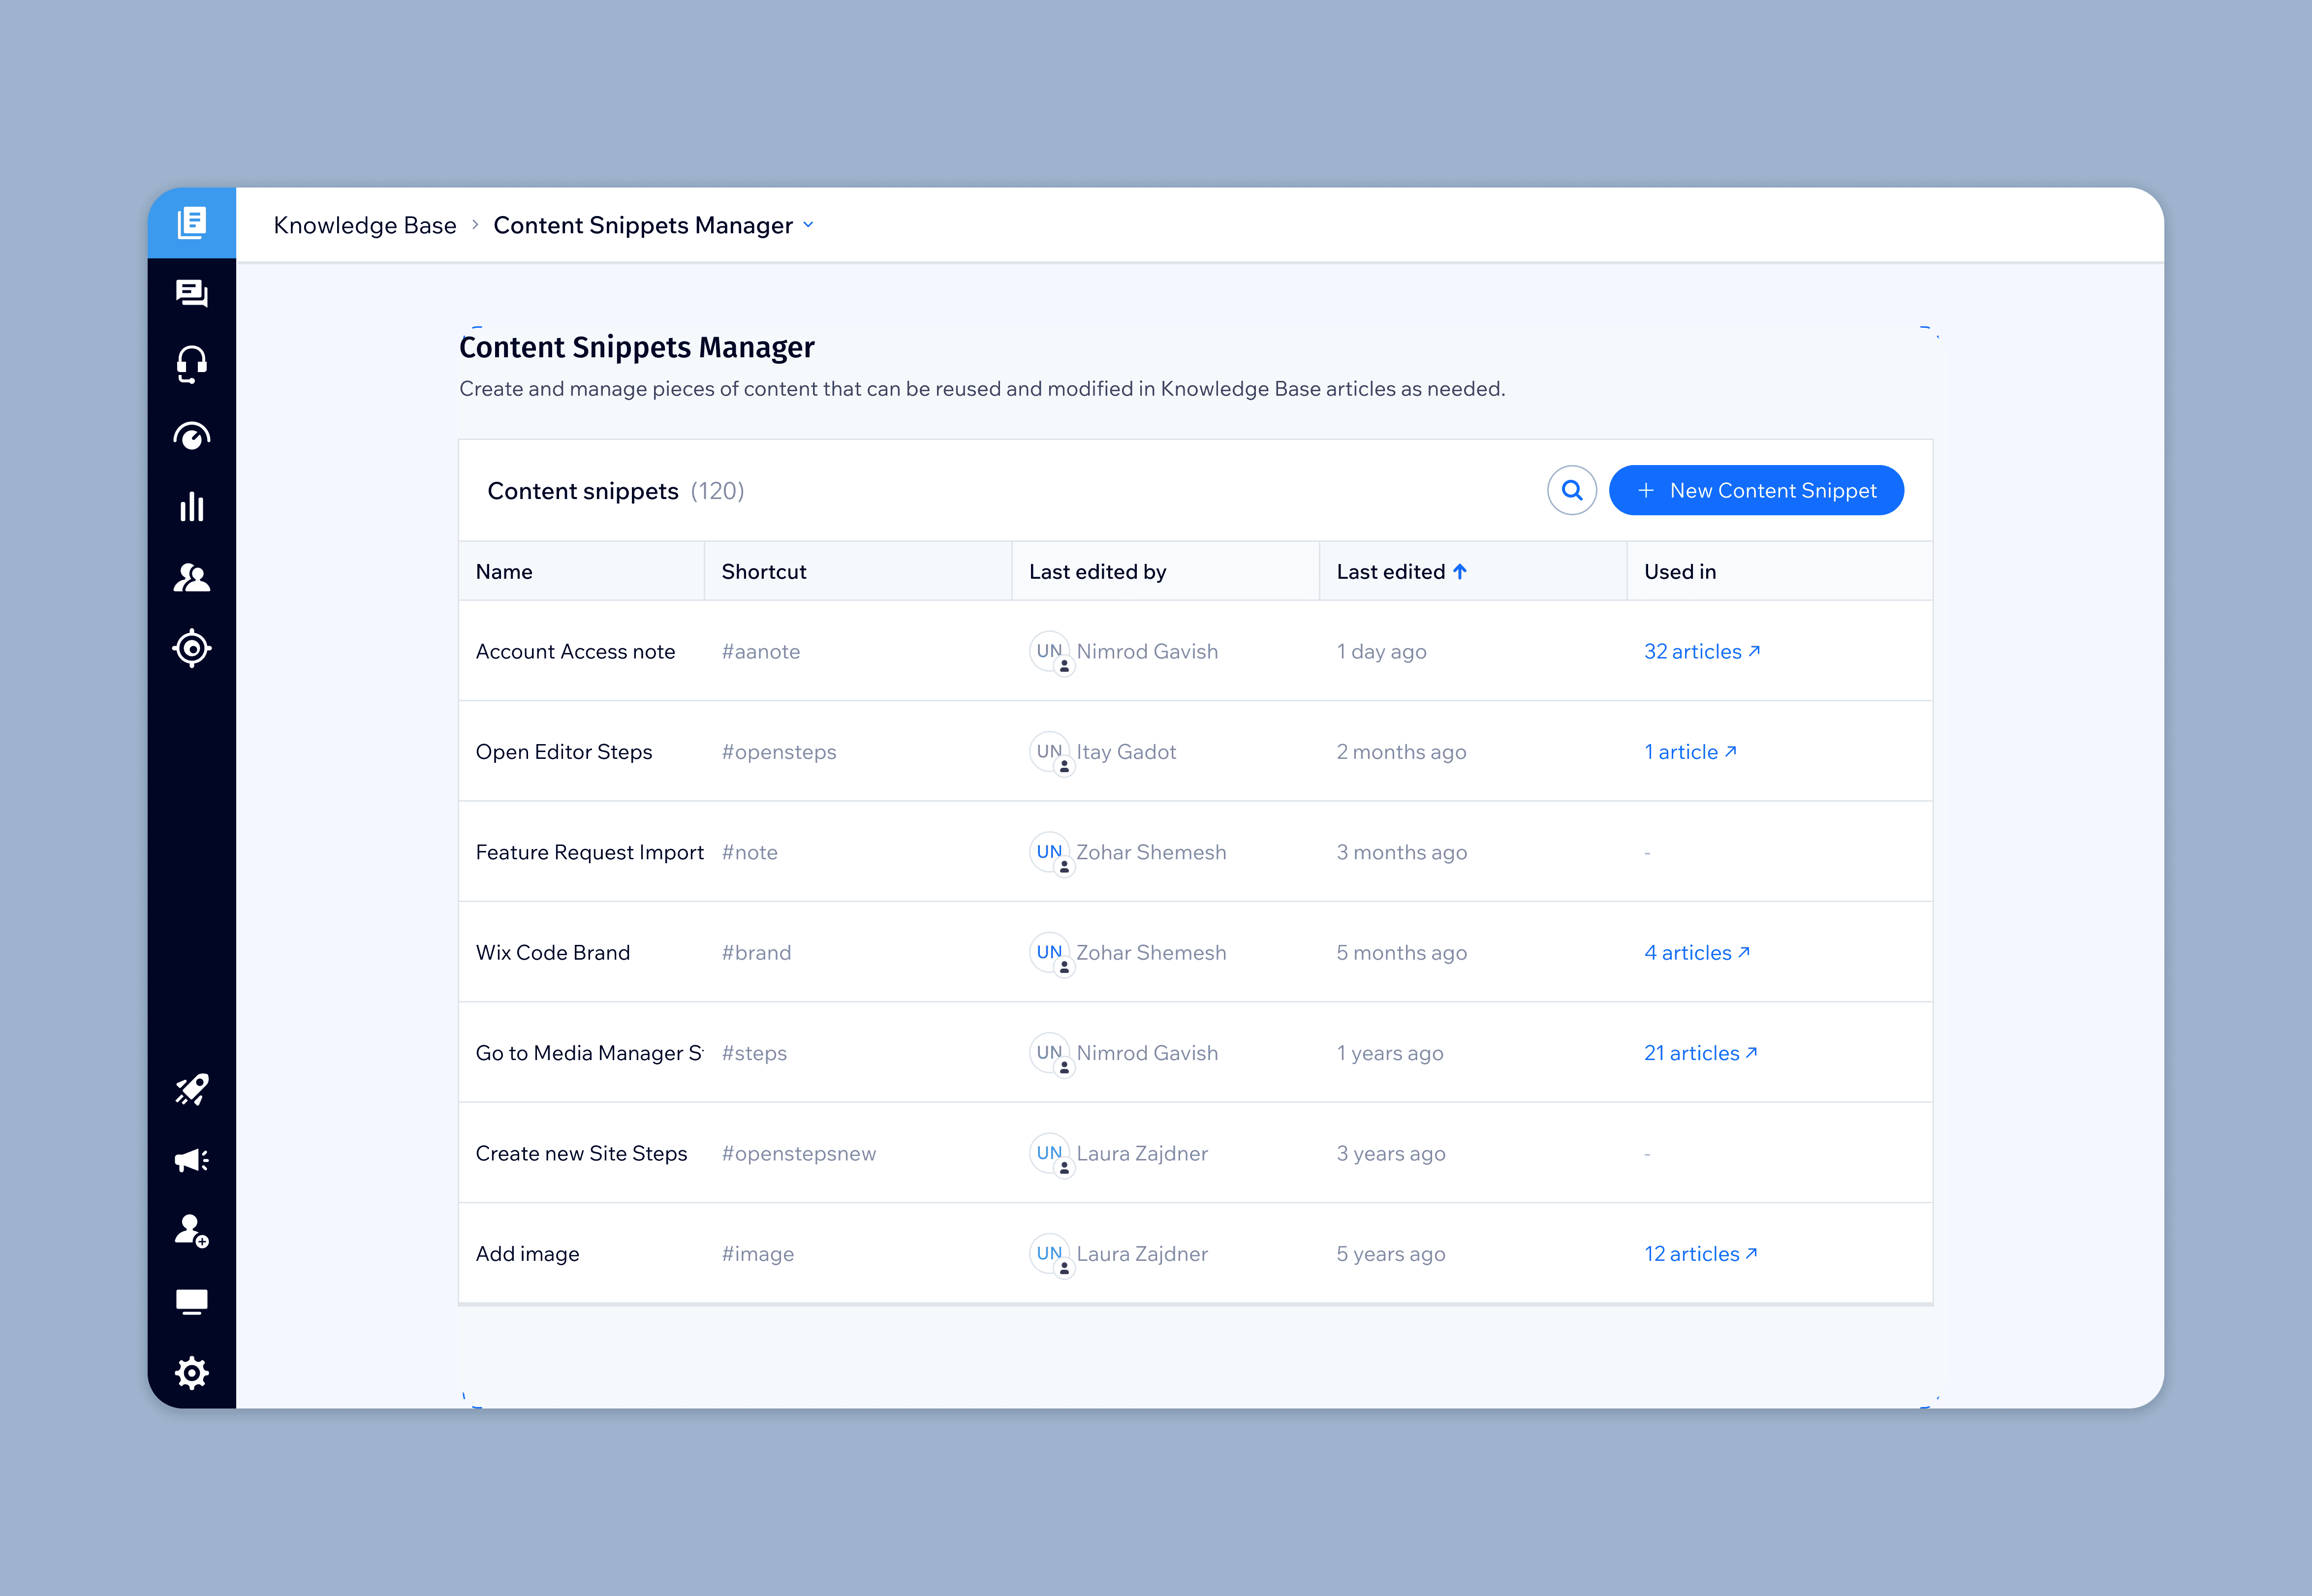Expand the Content Snippets Manager breadcrumb dropdown
Image resolution: width=2312 pixels, height=1596 pixels.
click(x=808, y=225)
